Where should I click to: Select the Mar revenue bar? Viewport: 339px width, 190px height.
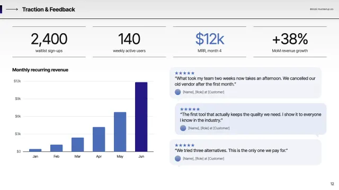coord(78,145)
